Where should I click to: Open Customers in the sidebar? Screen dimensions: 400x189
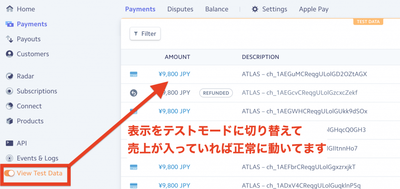tap(33, 54)
